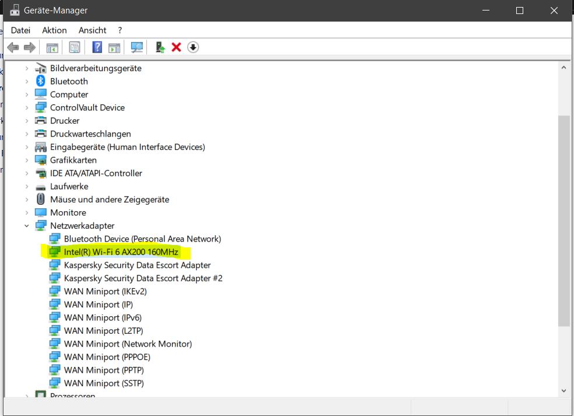Viewport: 574px width, 416px height.
Task: Click the Monitore category icon
Action: [41, 212]
